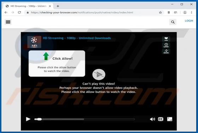Click "Can't play this video!" message
The height and width of the screenshot is (133, 198).
[99, 84]
